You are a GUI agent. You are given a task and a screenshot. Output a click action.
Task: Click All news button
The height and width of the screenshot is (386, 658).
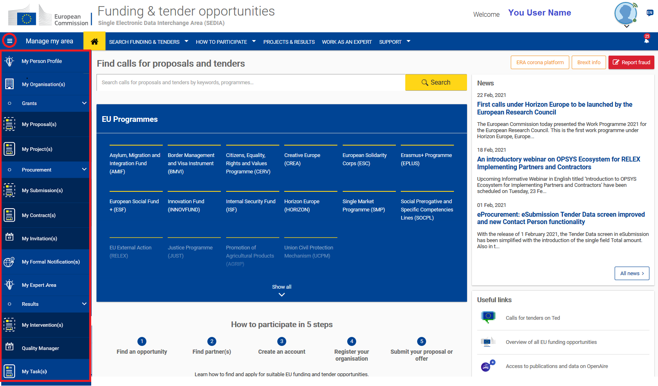[x=632, y=273]
